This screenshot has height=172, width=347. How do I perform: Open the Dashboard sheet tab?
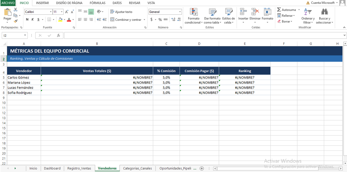pyautogui.click(x=52, y=168)
